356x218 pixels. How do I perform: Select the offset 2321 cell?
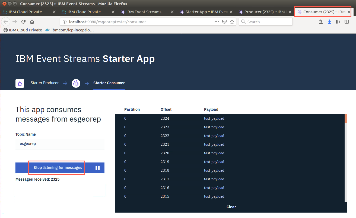165,145
